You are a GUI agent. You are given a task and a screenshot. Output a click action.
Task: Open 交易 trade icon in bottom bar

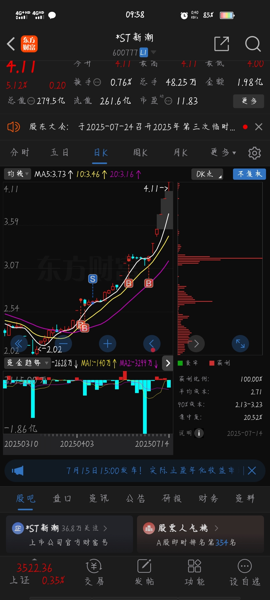click(94, 572)
